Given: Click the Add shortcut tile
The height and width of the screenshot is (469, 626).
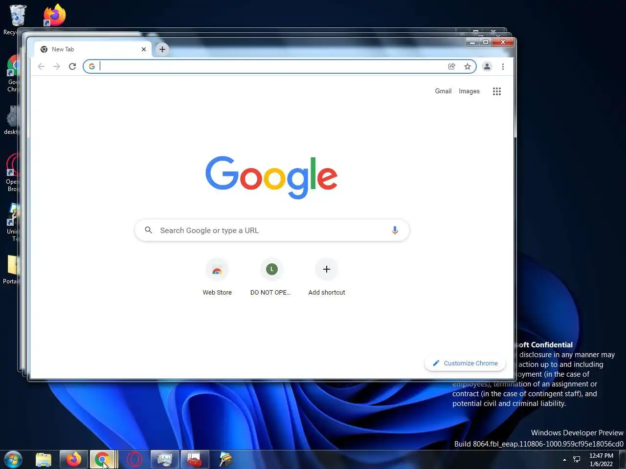Looking at the screenshot, I should (327, 277).
